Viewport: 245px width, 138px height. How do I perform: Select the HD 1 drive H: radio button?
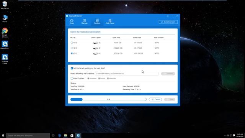point(72,53)
